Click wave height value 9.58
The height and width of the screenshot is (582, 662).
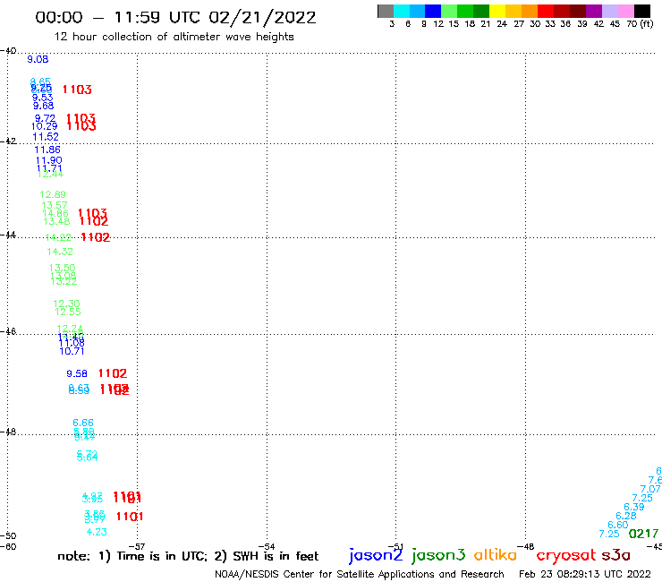coord(77,373)
